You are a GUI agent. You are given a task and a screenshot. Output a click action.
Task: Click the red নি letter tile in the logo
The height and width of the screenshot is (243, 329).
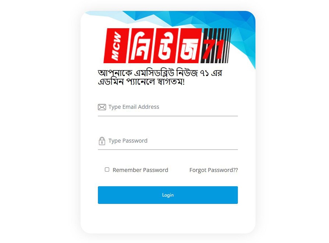point(140,46)
